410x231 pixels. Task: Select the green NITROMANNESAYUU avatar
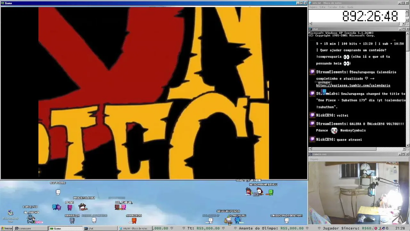coord(271,192)
